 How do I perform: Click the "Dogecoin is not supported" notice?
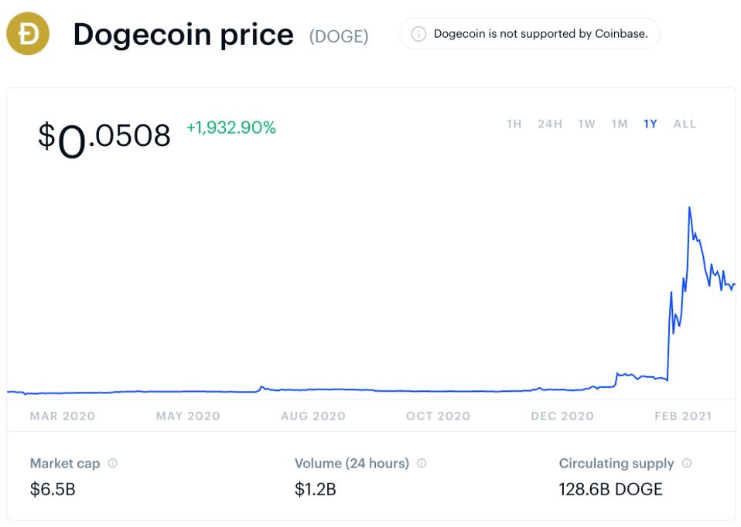click(x=540, y=34)
